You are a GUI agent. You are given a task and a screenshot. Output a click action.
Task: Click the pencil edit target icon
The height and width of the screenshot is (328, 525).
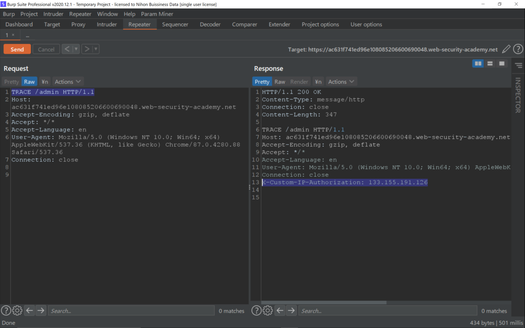tap(506, 49)
